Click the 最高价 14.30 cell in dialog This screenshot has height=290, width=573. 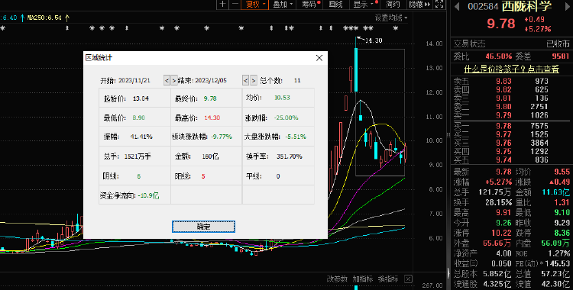pos(206,118)
